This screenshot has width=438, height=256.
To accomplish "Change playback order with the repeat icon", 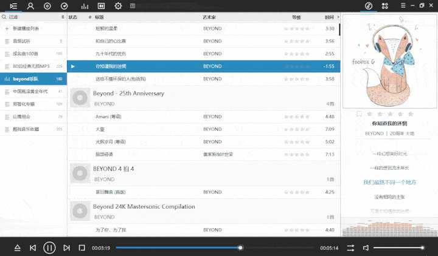I will 350,248.
